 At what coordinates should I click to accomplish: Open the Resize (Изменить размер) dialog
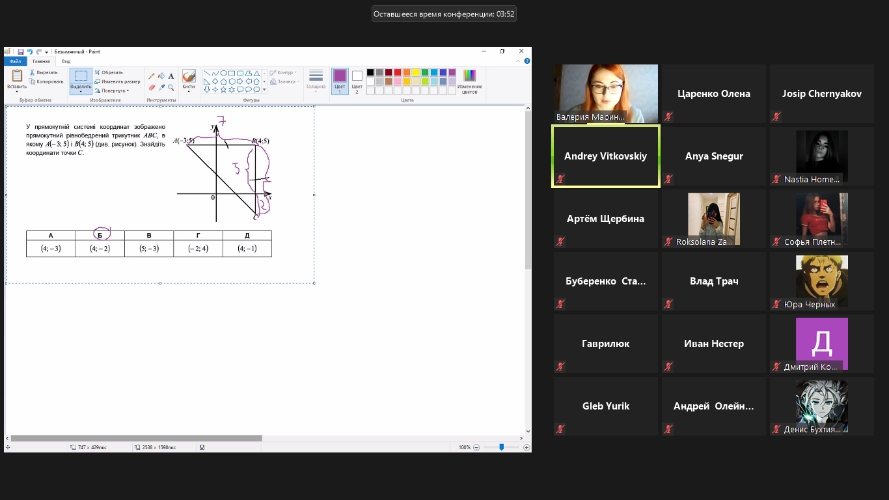coord(116,81)
